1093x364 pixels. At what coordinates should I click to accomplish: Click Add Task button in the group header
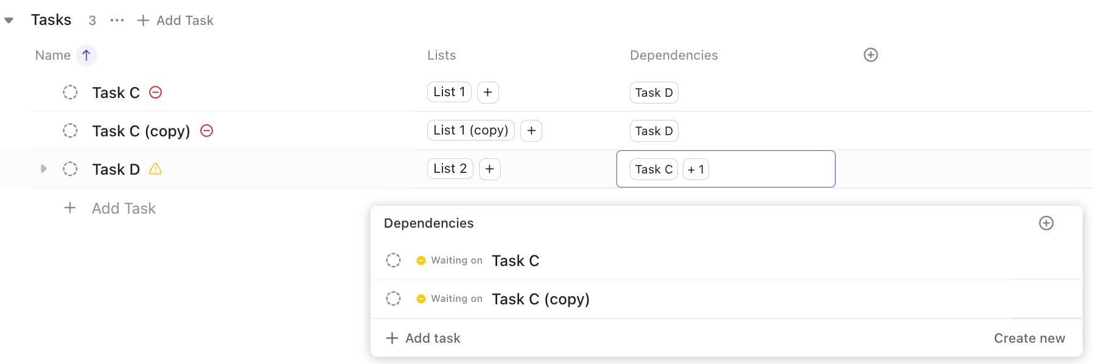point(176,21)
